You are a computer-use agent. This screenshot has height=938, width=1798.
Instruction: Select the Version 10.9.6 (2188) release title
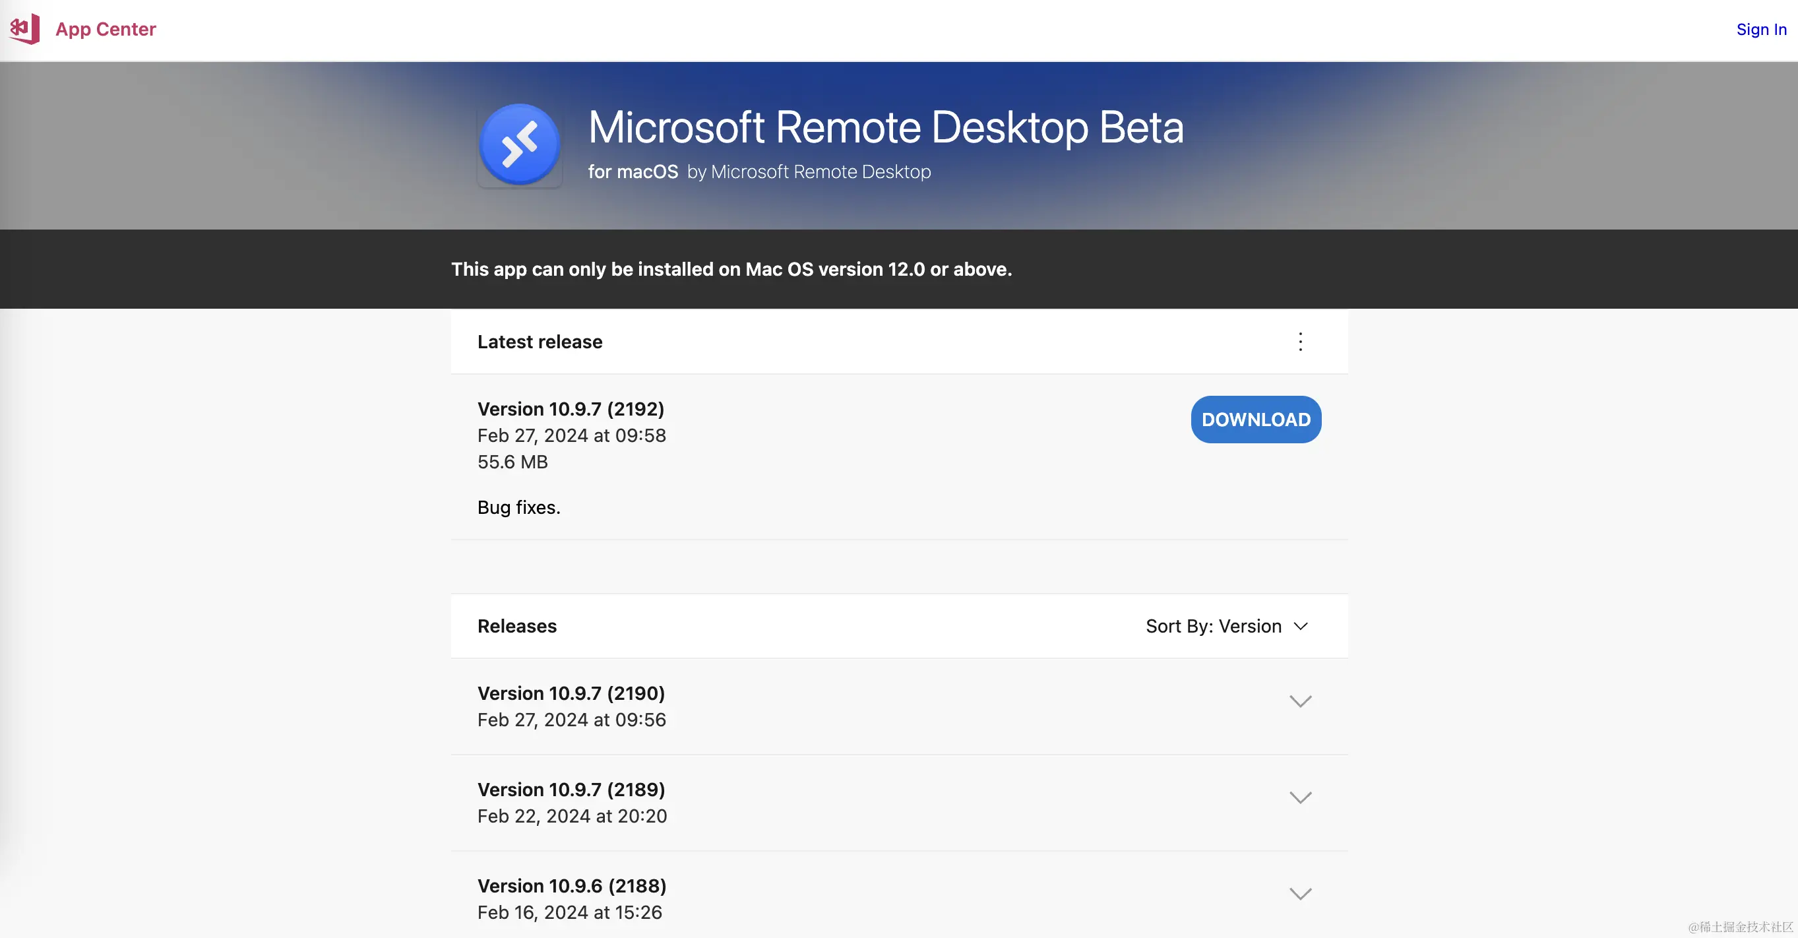pyautogui.click(x=572, y=886)
